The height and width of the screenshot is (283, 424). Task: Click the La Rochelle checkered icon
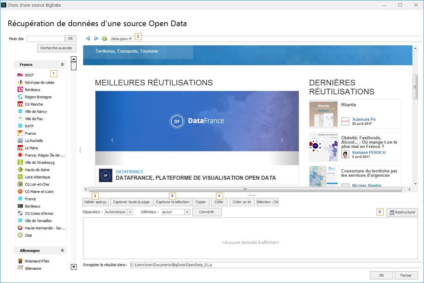(x=20, y=141)
